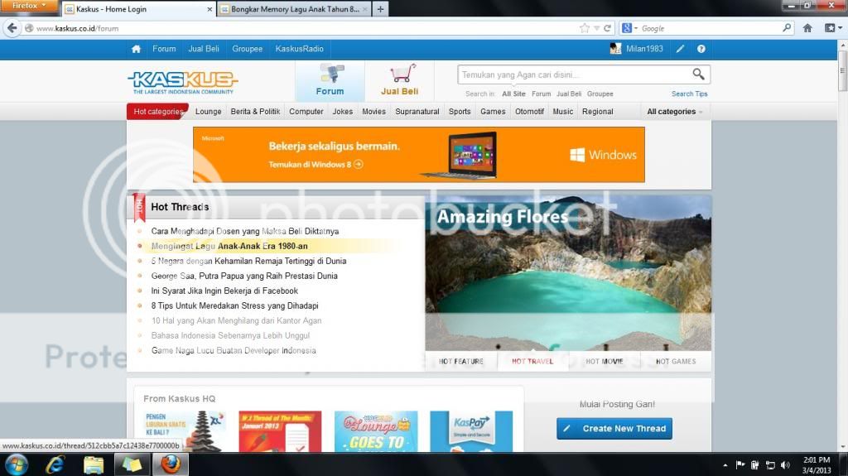
Task: Expand the All categories dropdown
Action: coord(675,112)
